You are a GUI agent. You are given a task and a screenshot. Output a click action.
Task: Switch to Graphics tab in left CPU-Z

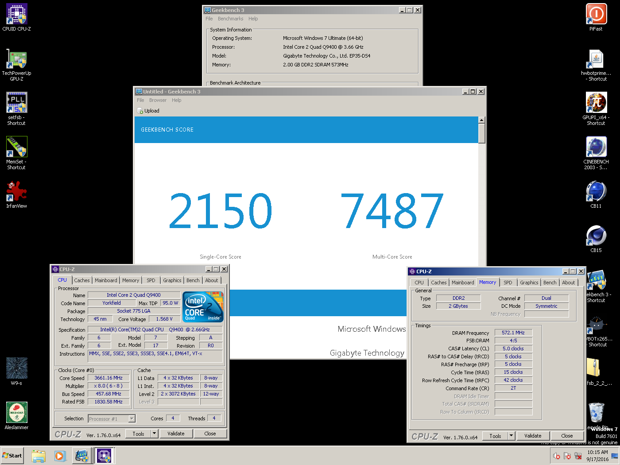pos(172,280)
